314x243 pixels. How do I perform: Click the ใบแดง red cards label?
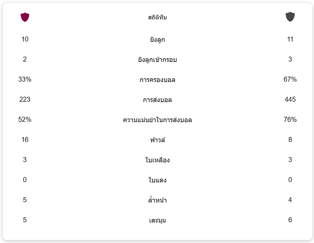(x=157, y=180)
